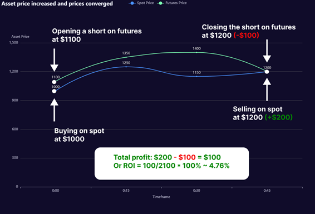Viewport: 315px width, 214px height.
Task: Click the 1,500 asset price axis label
Action: [13, 42]
